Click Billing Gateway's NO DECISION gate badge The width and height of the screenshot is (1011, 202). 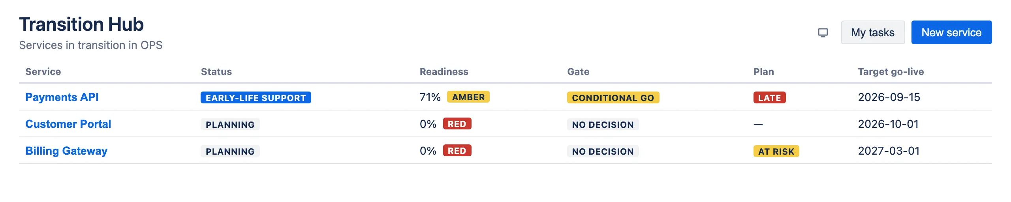tap(603, 151)
